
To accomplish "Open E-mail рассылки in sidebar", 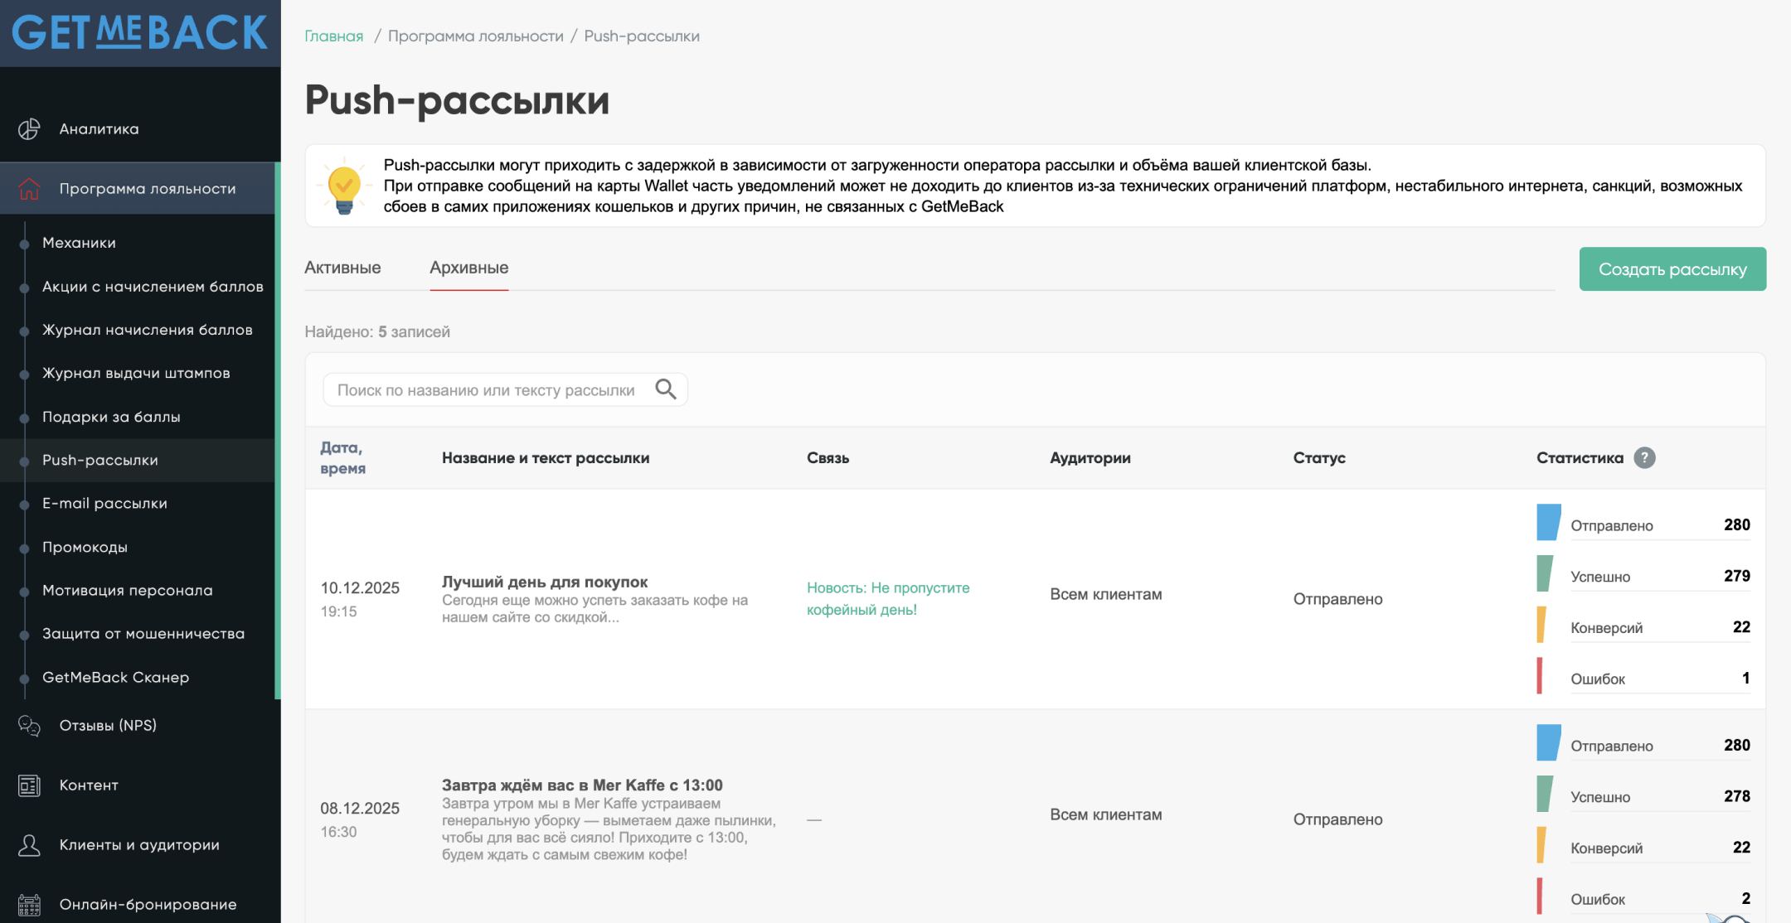I will (104, 504).
